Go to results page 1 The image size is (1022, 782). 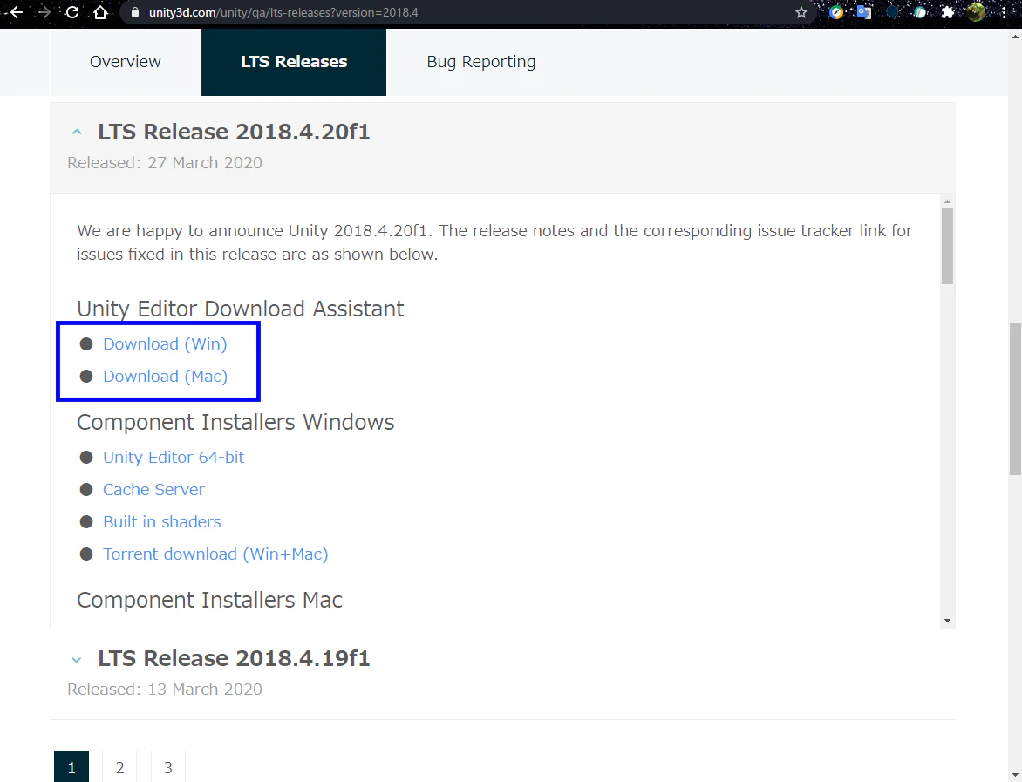(72, 767)
